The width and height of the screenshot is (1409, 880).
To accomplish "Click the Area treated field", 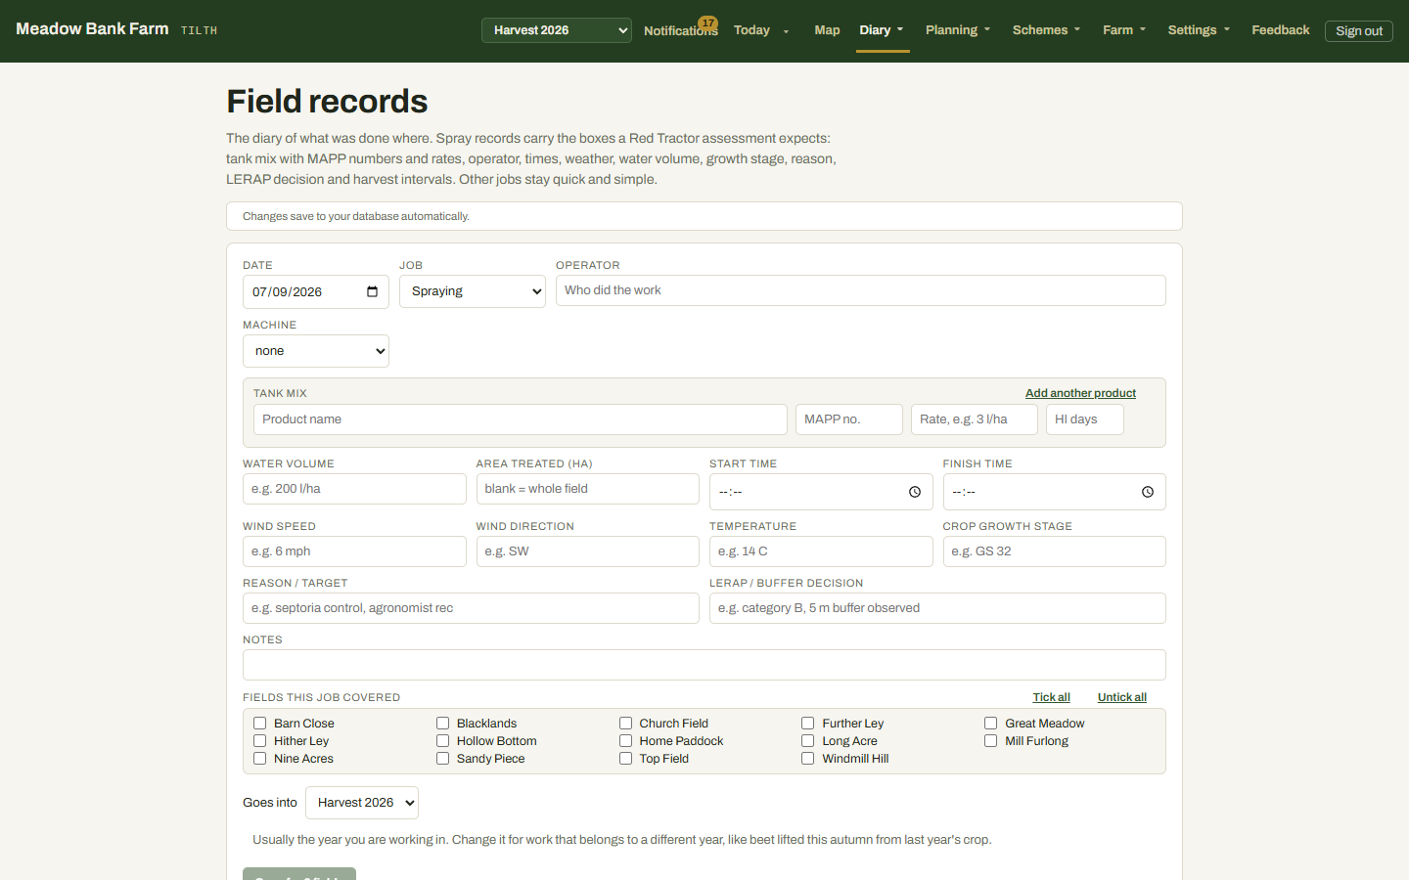I will pos(588,489).
